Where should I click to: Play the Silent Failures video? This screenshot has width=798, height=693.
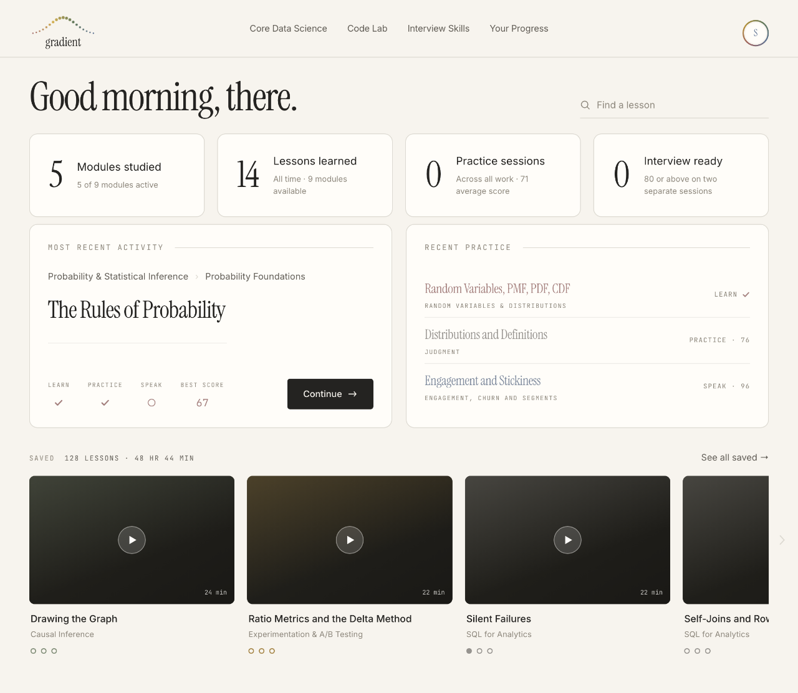point(567,540)
